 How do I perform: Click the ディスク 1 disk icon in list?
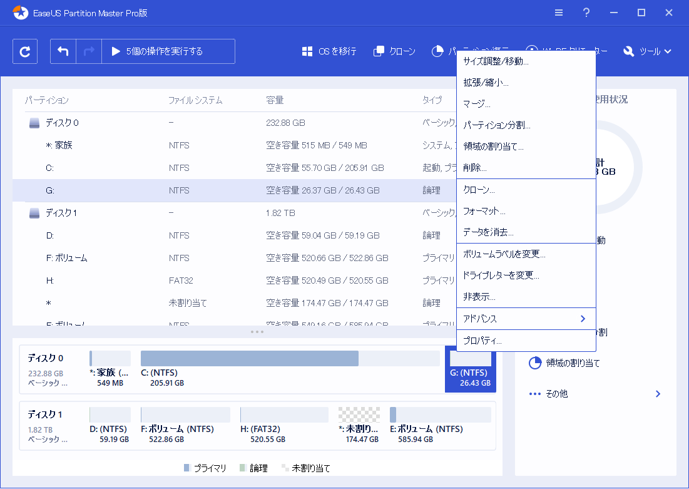click(34, 214)
